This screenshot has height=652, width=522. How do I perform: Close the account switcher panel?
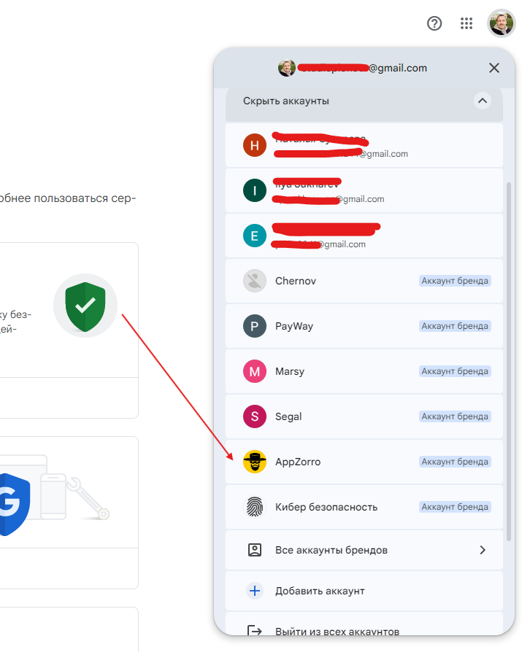click(494, 68)
